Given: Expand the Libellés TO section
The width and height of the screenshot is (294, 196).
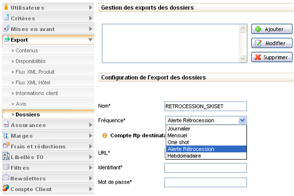Looking at the screenshot, I should [x=91, y=157].
